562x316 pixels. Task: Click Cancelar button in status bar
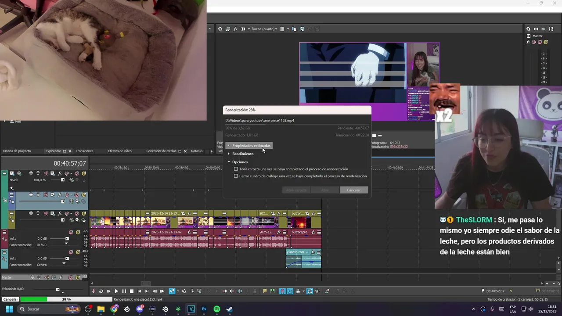pyautogui.click(x=11, y=299)
